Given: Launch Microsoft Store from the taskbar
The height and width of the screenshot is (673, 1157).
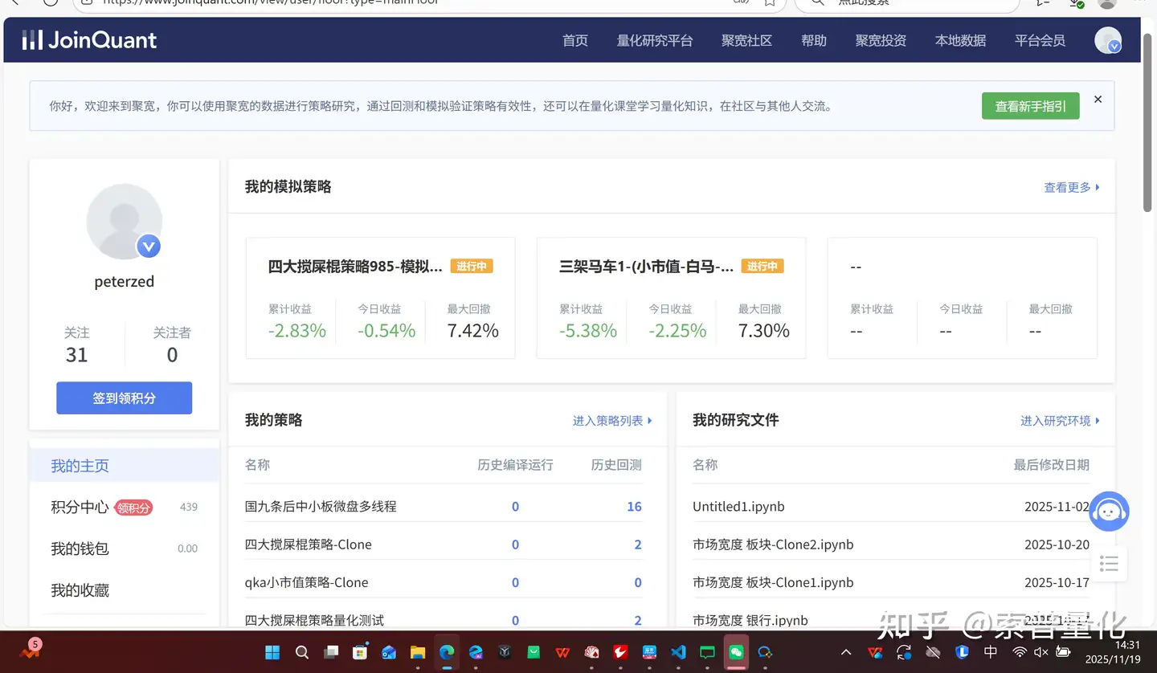Looking at the screenshot, I should click(360, 652).
